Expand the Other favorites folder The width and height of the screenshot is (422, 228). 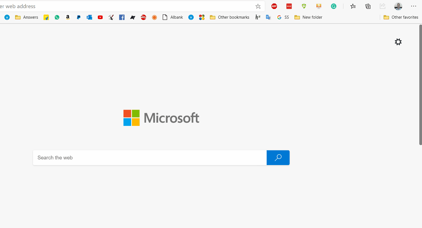click(x=401, y=17)
